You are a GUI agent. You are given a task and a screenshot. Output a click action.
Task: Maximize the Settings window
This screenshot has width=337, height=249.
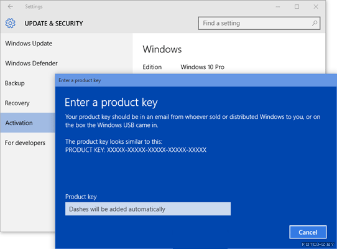tap(297, 7)
